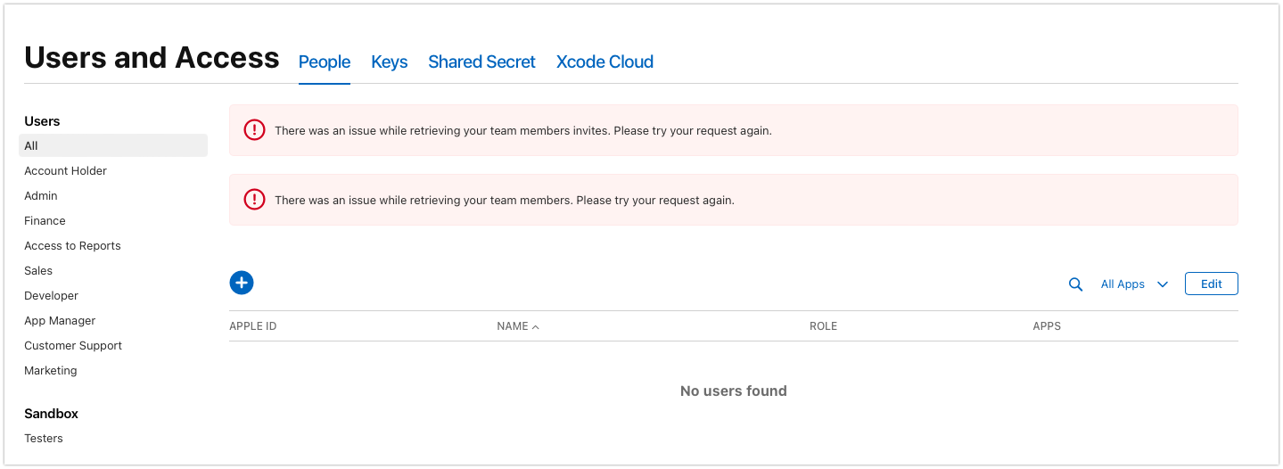This screenshot has height=469, width=1283.
Task: Click the search magnifier icon
Action: coord(1075,284)
